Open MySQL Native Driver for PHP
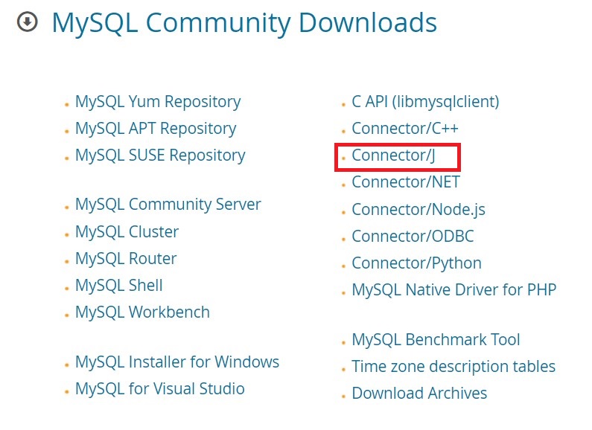The image size is (592, 430). [x=454, y=290]
